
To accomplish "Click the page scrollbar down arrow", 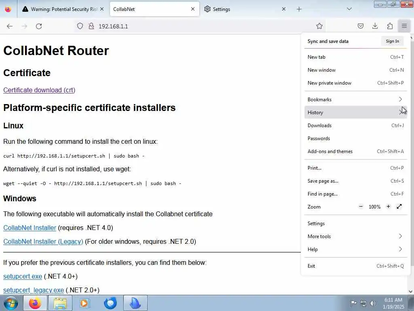I will [411, 292].
